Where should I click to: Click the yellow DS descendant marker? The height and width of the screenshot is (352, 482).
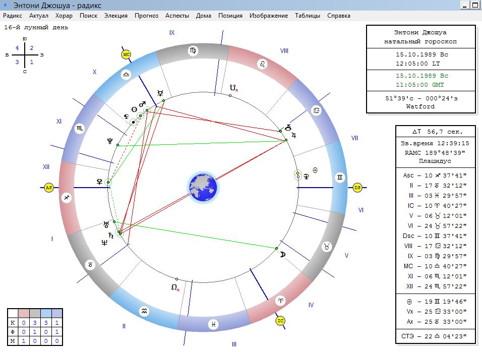[x=357, y=187]
